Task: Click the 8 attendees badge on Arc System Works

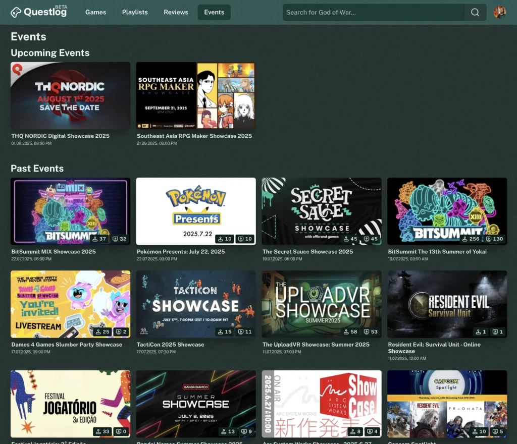Action: tap(355, 431)
